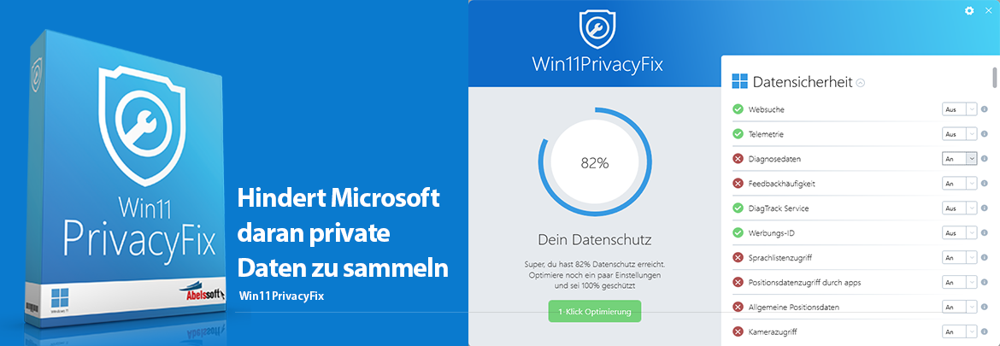This screenshot has width=1000, height=346.
Task: Click the green status check for Websuche
Action: coord(738,109)
